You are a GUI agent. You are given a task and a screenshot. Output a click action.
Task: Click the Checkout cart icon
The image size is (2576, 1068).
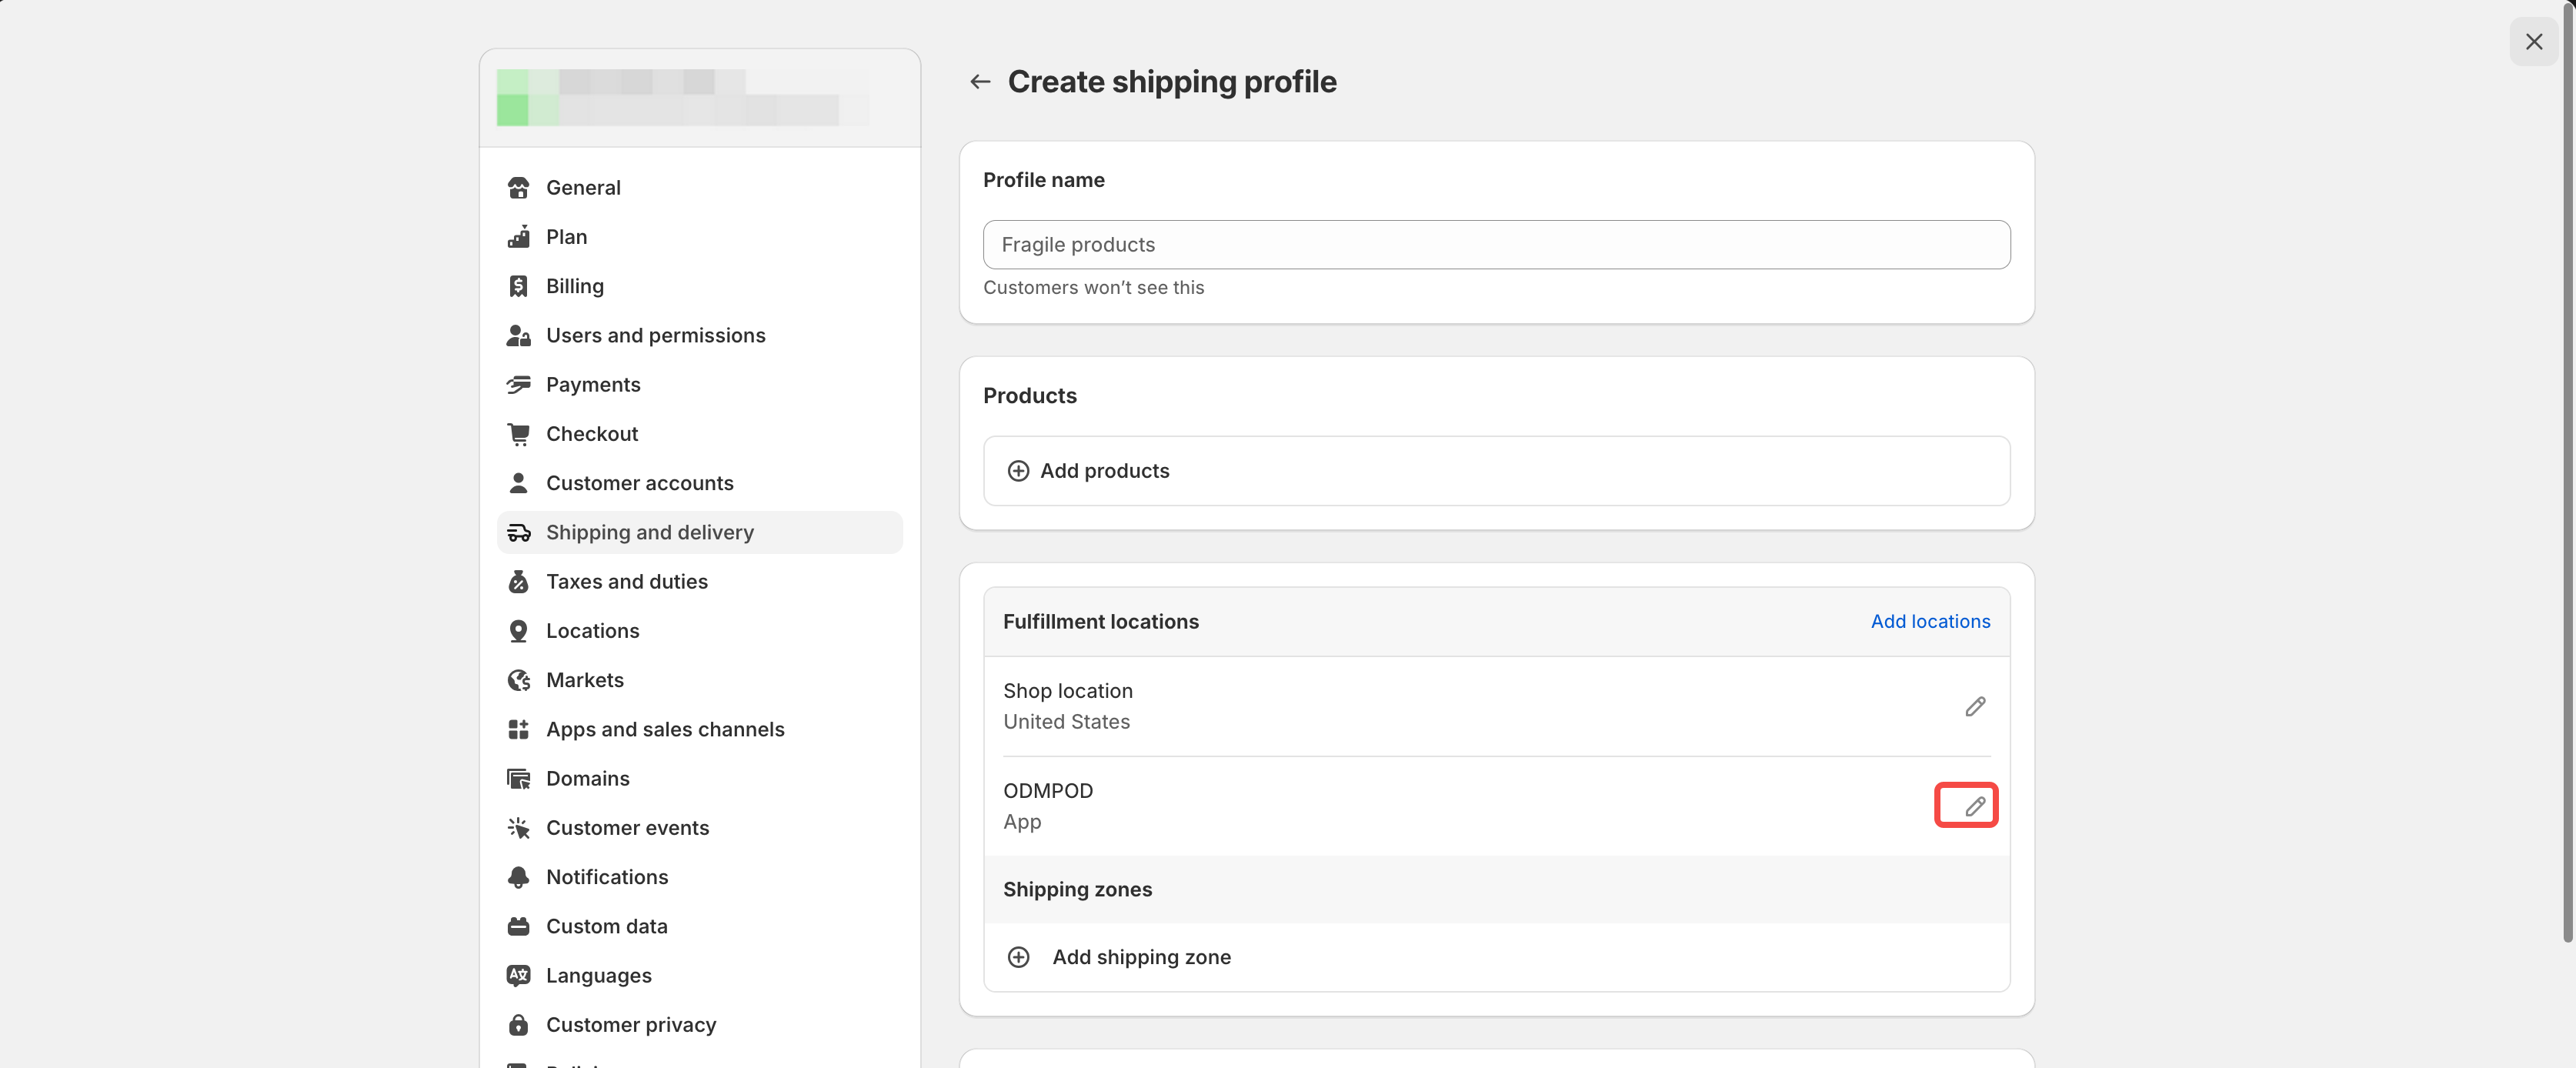pyautogui.click(x=518, y=434)
